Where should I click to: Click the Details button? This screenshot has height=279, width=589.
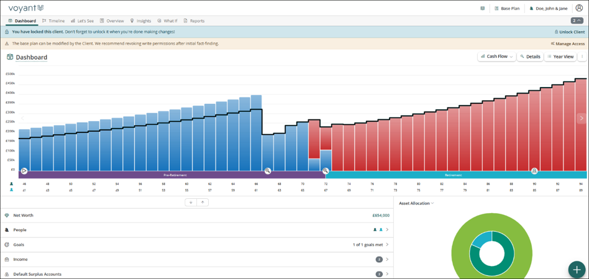tap(530, 57)
